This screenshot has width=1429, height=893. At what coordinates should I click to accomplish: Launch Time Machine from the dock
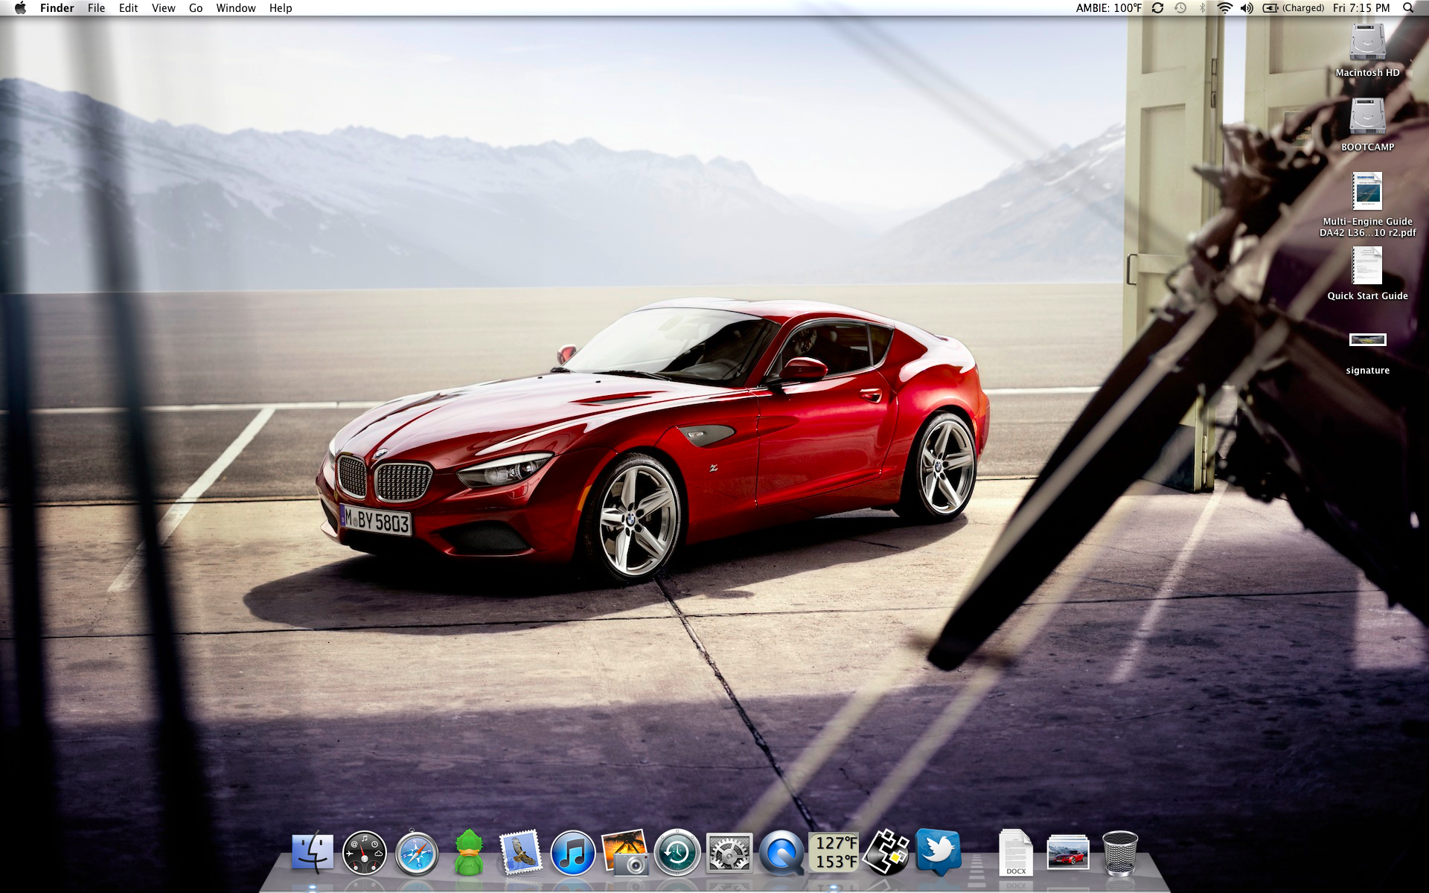coord(677,853)
